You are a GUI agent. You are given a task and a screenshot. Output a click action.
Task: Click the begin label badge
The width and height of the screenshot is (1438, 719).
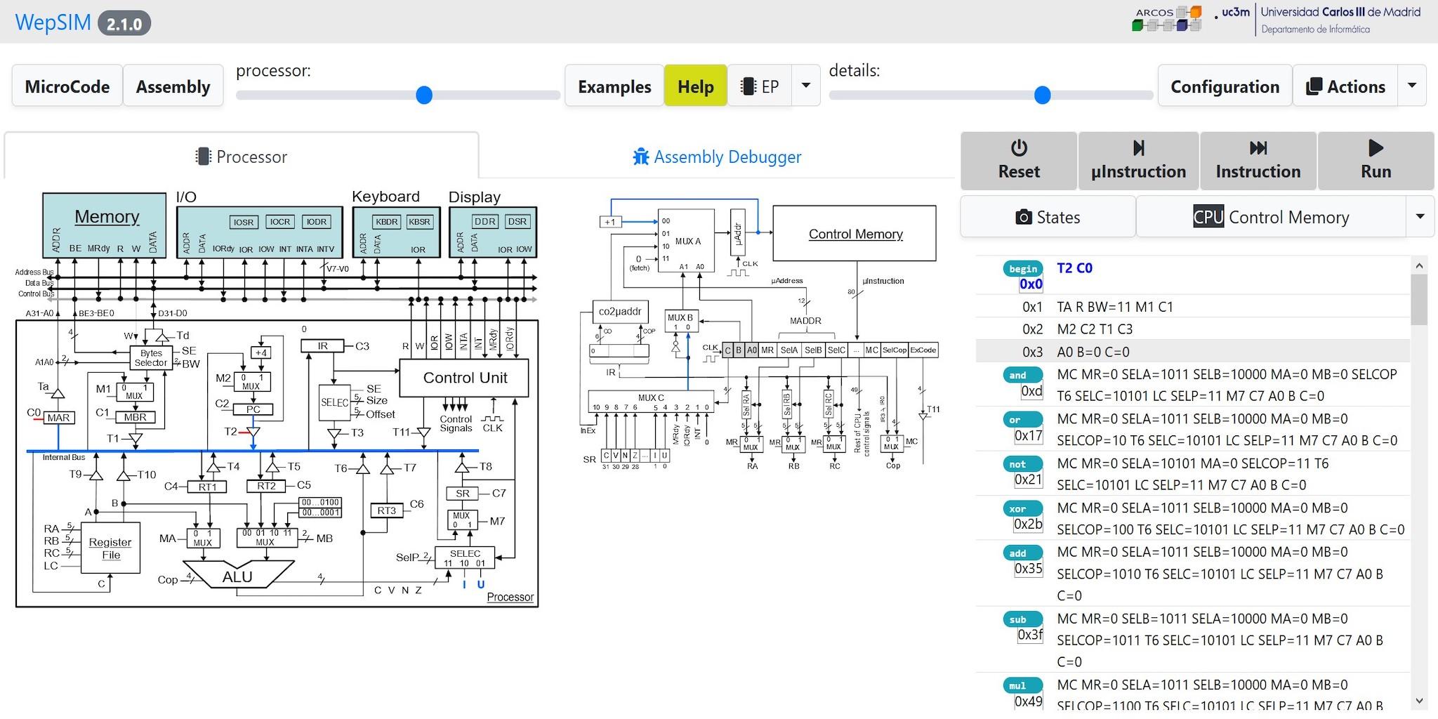click(1023, 268)
